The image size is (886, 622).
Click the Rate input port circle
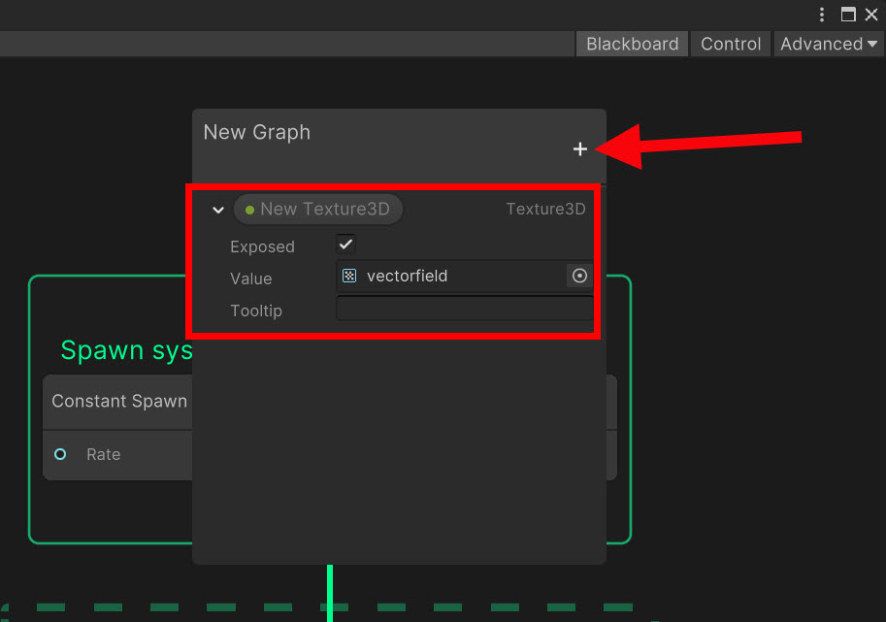[x=60, y=454]
